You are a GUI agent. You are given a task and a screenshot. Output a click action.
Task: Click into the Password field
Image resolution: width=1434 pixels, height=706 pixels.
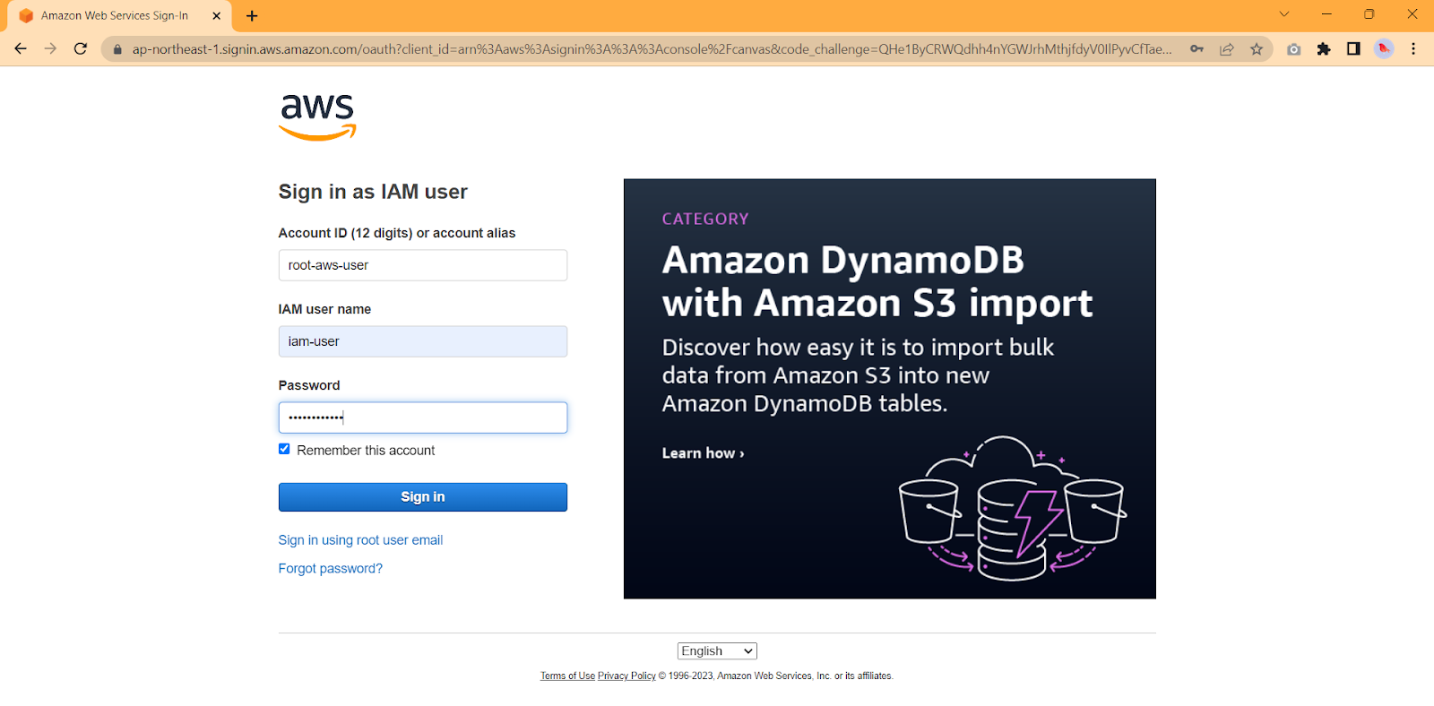click(423, 418)
